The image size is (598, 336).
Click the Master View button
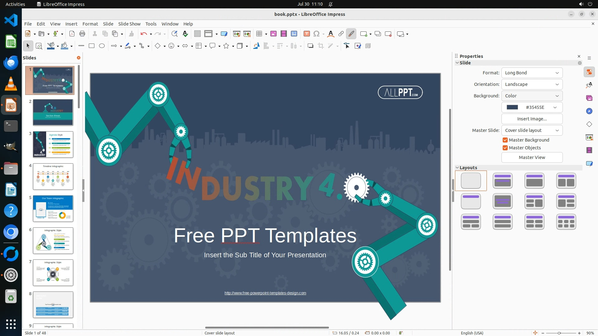532,157
